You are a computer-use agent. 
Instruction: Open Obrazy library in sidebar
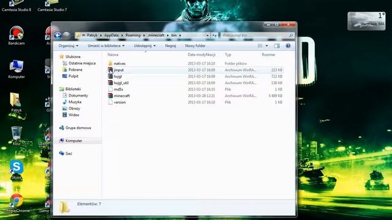tap(74, 109)
